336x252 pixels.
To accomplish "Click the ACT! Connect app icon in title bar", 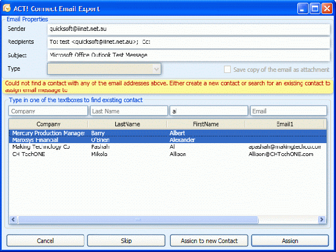I will tap(7, 8).
